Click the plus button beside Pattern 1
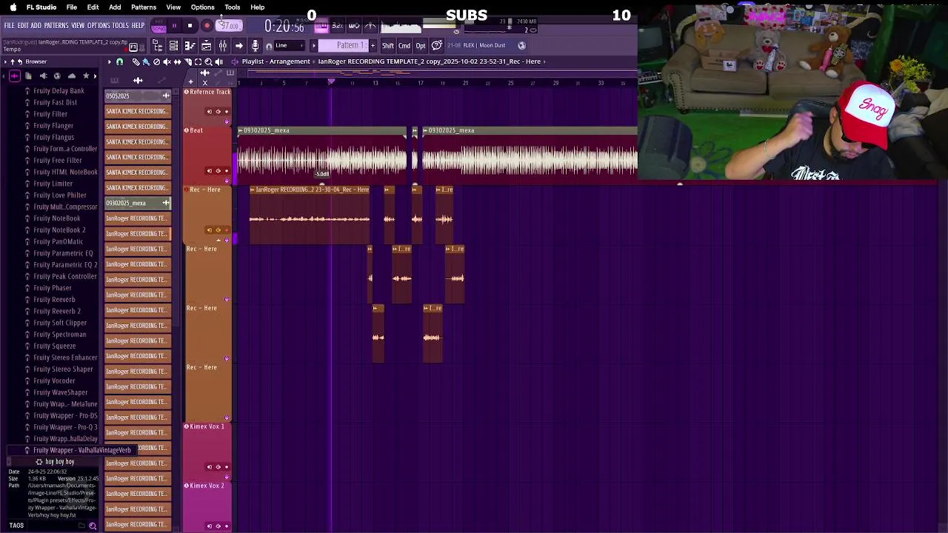Viewport: 948px width, 533px height. point(372,46)
